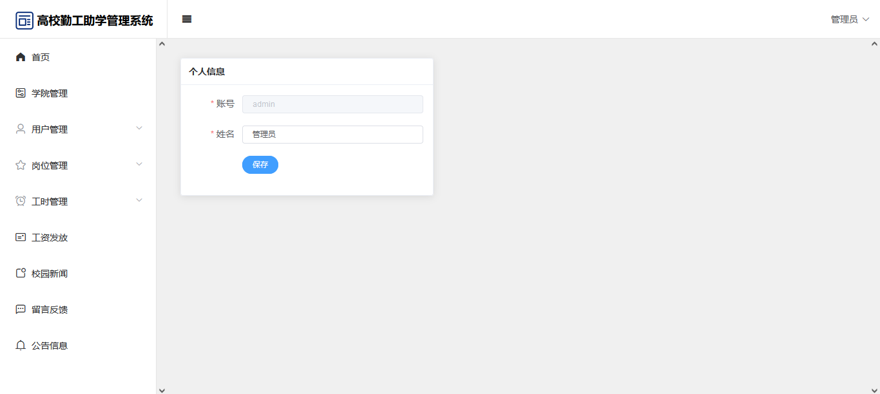This screenshot has height=394, width=880.
Task: Click the alarm clock icon for 工时管理
Action: (x=21, y=202)
